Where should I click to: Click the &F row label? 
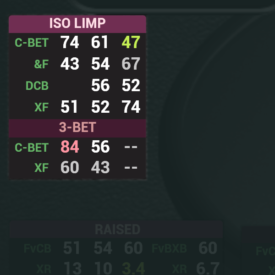coord(41,64)
